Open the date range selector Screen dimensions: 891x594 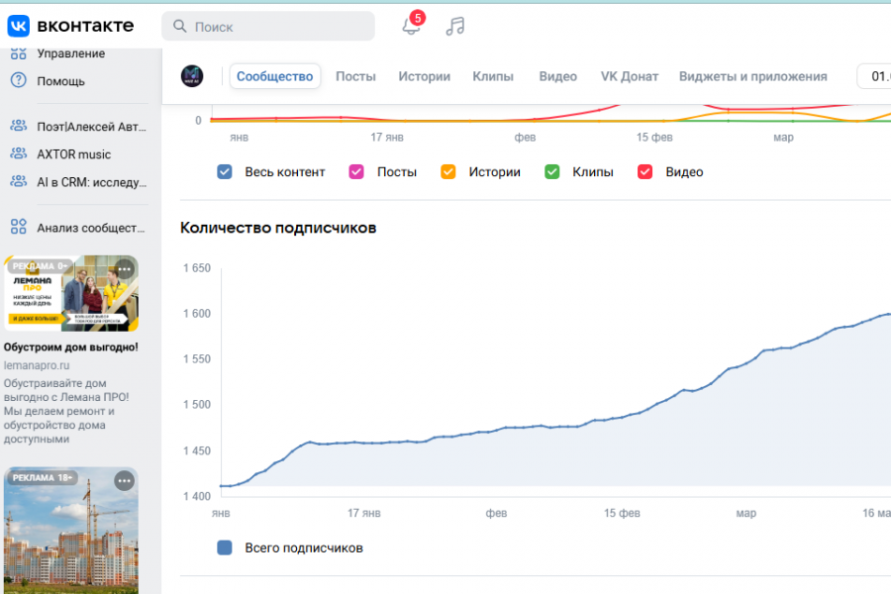pos(875,76)
